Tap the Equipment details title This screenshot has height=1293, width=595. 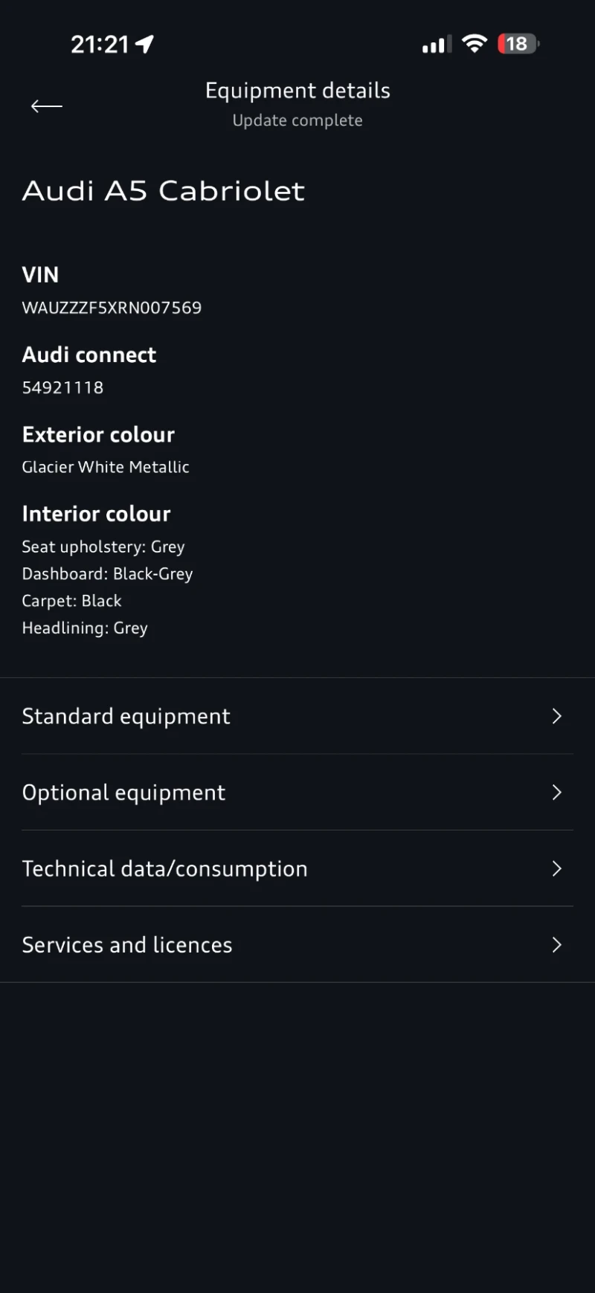[297, 91]
